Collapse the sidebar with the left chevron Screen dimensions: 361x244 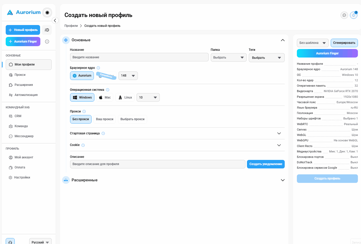pyautogui.click(x=55, y=20)
